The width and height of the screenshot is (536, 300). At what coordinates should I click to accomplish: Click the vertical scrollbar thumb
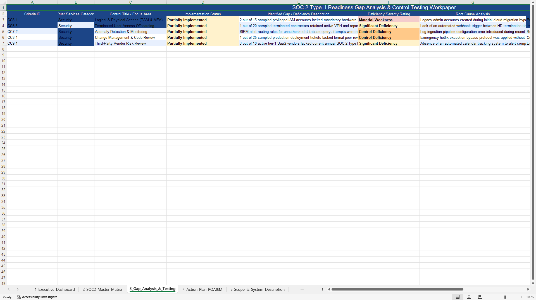pos(533,142)
